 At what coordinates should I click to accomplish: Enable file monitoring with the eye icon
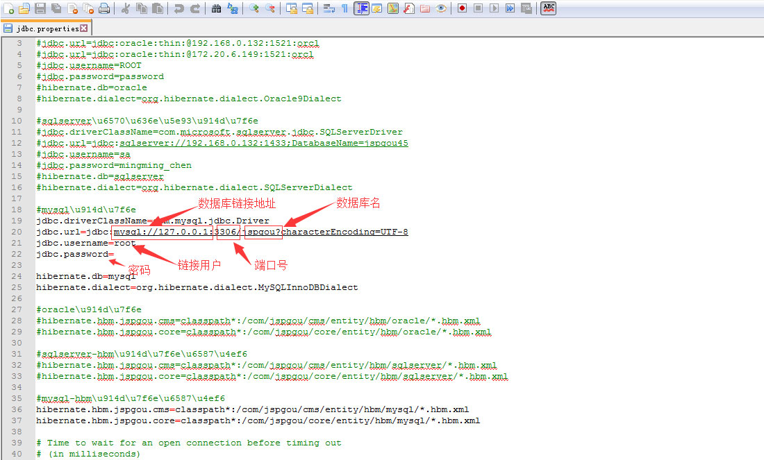[x=441, y=8]
